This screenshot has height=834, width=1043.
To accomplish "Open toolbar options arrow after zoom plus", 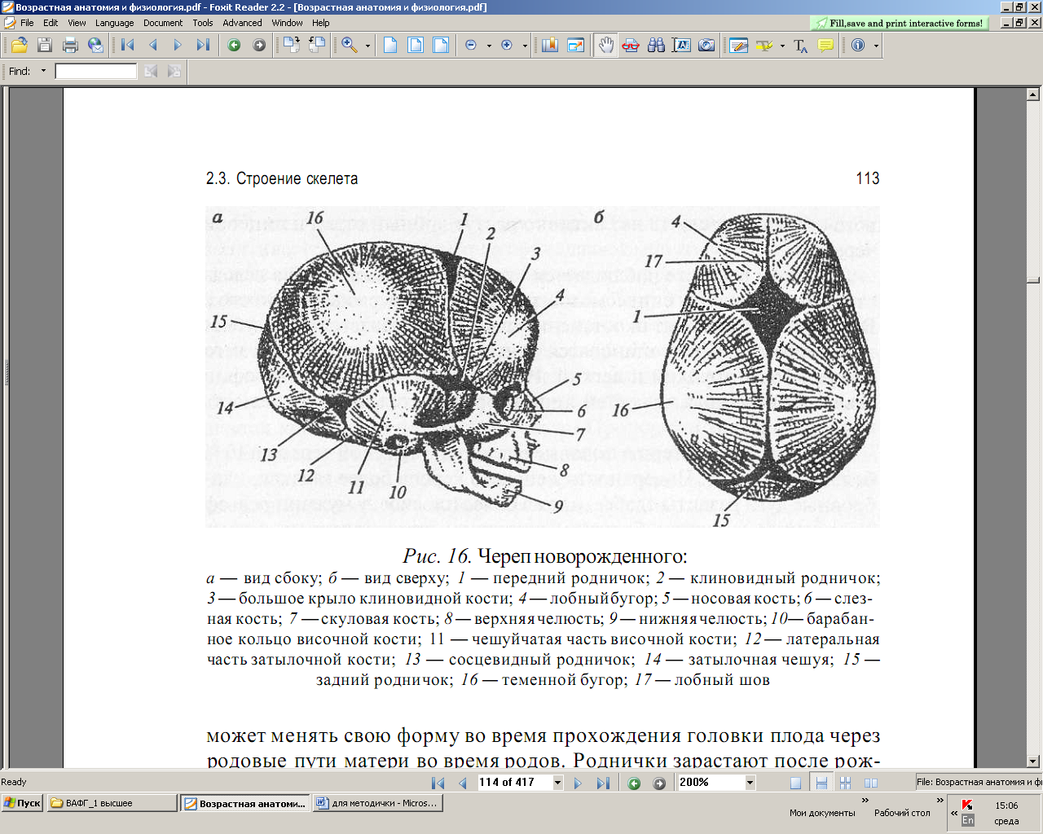I will 525,46.
